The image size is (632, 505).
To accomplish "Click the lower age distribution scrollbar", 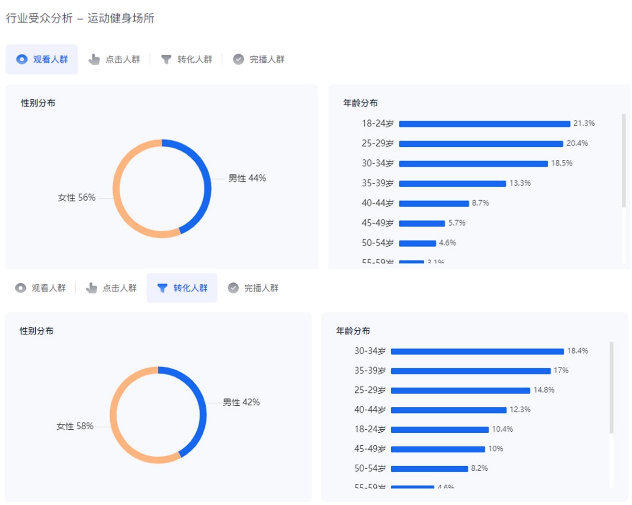I will [612, 387].
